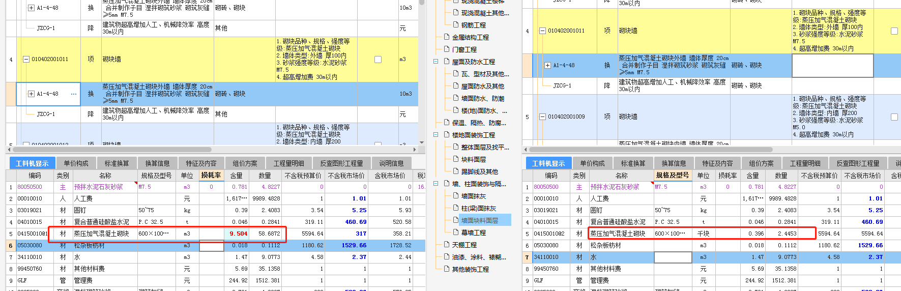
Task: Tick the checkbox in right panel's 010402001009 row
Action: click(894, 117)
